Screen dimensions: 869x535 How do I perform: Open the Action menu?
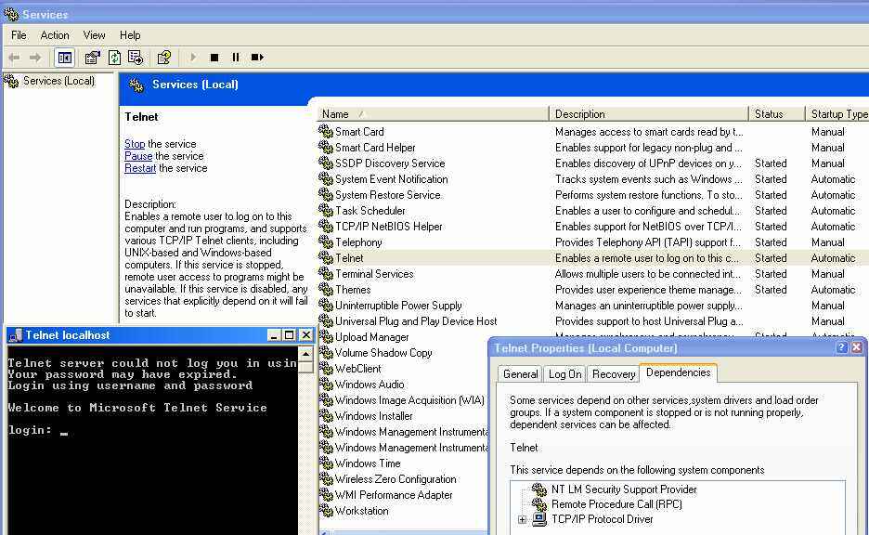coord(55,35)
